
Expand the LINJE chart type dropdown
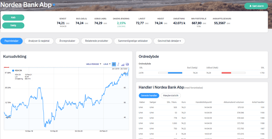(x=107, y=64)
